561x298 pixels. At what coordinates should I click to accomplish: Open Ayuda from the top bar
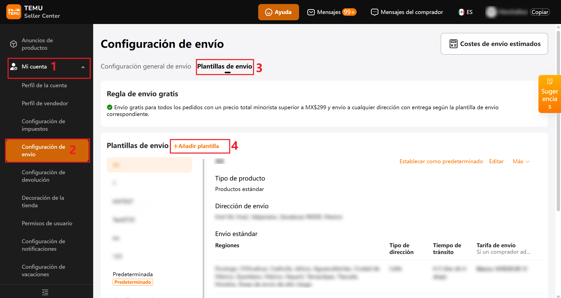pyautogui.click(x=278, y=12)
